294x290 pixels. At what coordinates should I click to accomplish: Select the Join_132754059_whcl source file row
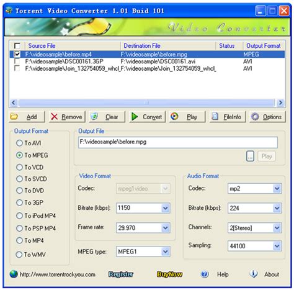coord(73,68)
